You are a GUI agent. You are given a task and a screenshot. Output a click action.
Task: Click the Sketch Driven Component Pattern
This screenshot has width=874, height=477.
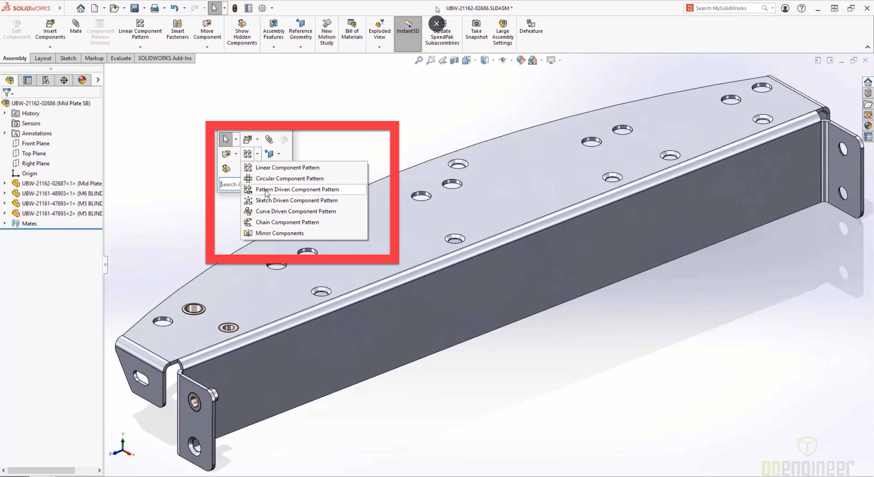click(297, 200)
